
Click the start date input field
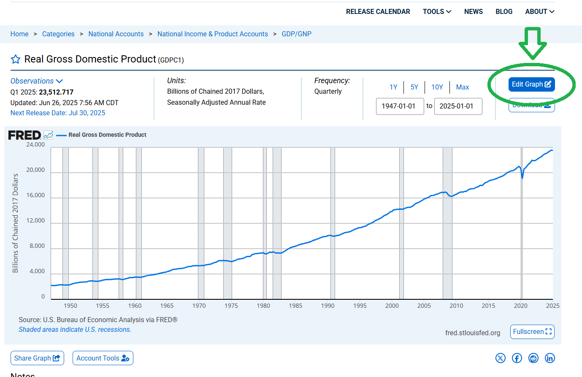(x=400, y=106)
